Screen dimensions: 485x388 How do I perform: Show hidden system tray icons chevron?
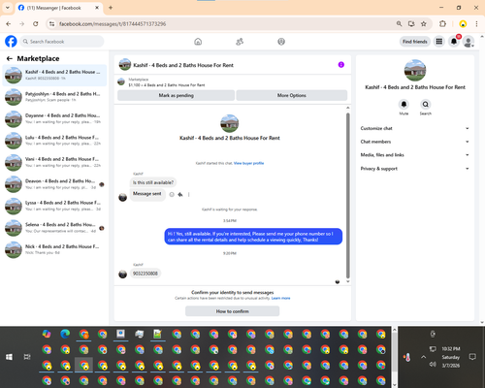tap(423, 357)
